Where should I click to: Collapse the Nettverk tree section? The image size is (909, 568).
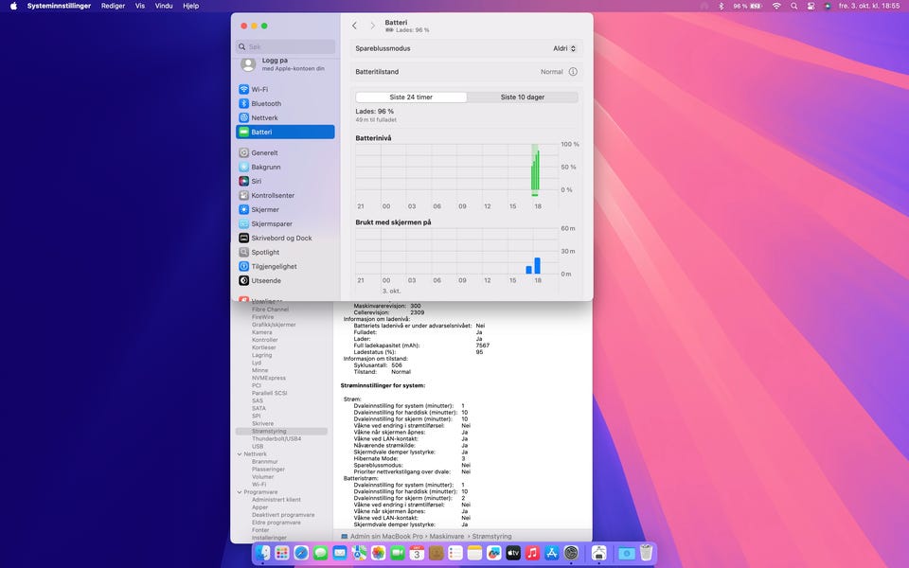pyautogui.click(x=240, y=453)
